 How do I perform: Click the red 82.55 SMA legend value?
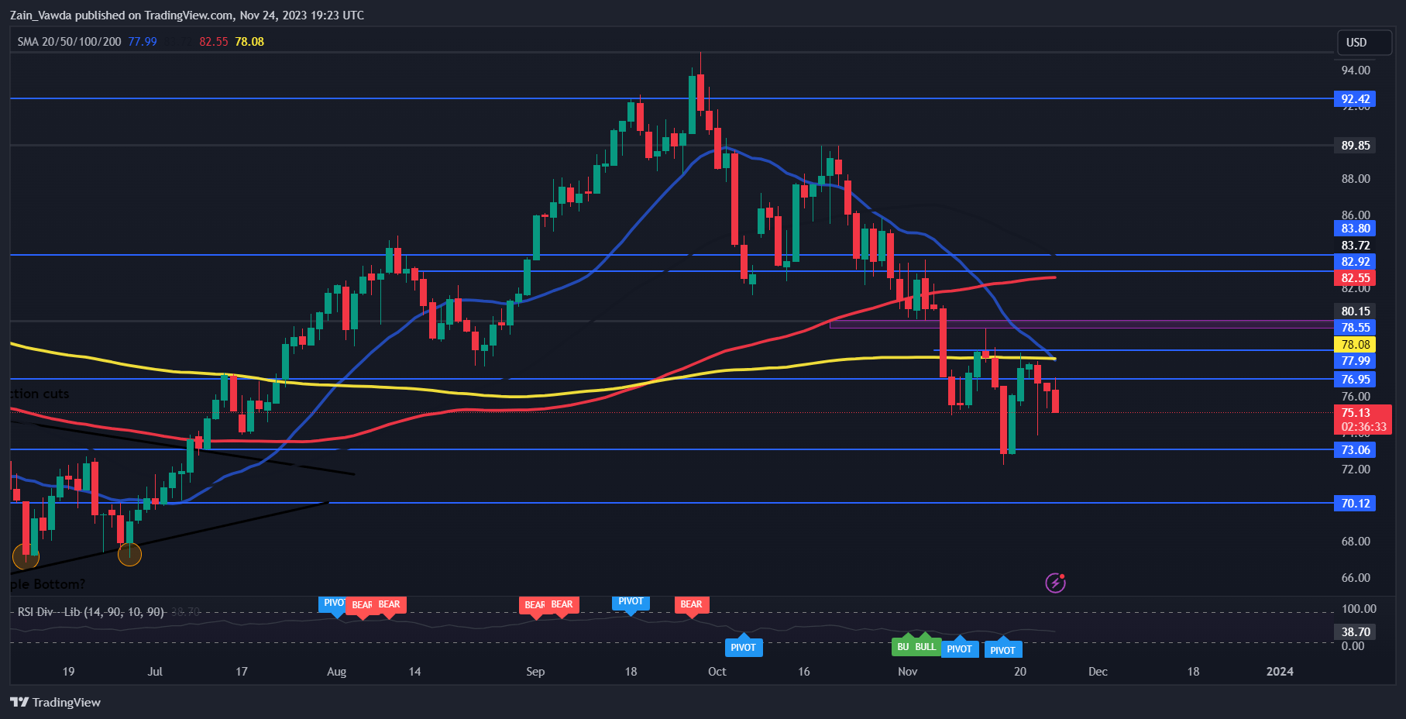point(213,42)
